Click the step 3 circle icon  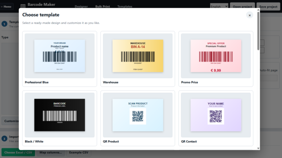4,138
